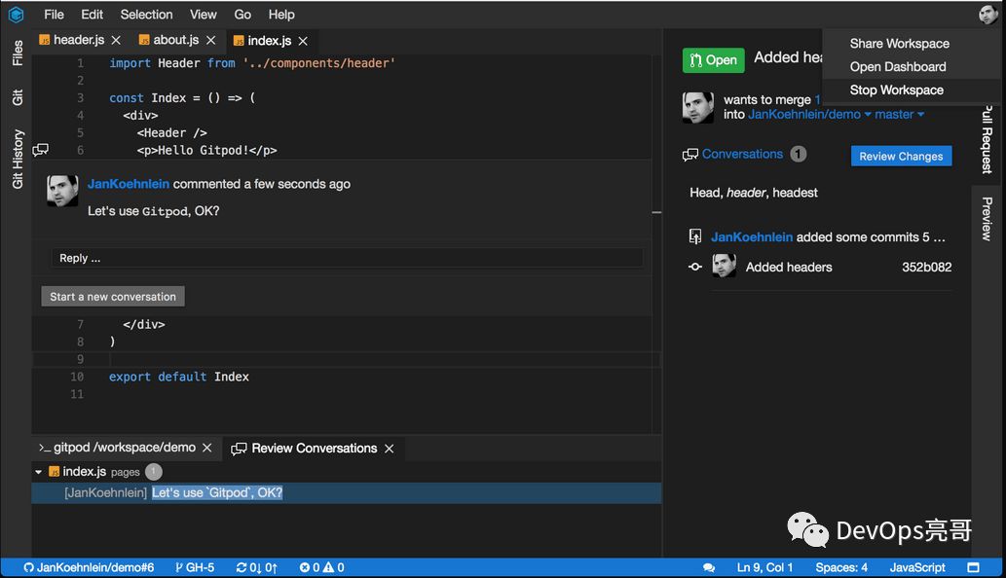Click the commits pushed icon
Image resolution: width=1006 pixels, height=578 pixels.
point(694,236)
